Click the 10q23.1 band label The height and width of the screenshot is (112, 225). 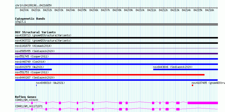coord(20,22)
